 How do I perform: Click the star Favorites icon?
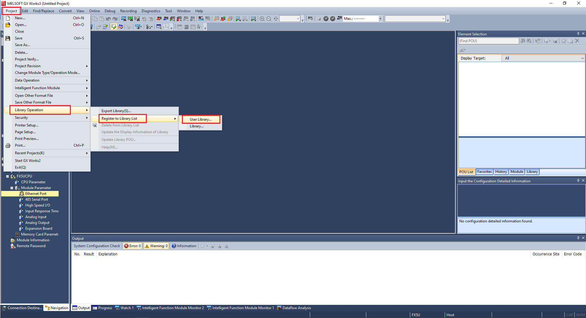564,41
